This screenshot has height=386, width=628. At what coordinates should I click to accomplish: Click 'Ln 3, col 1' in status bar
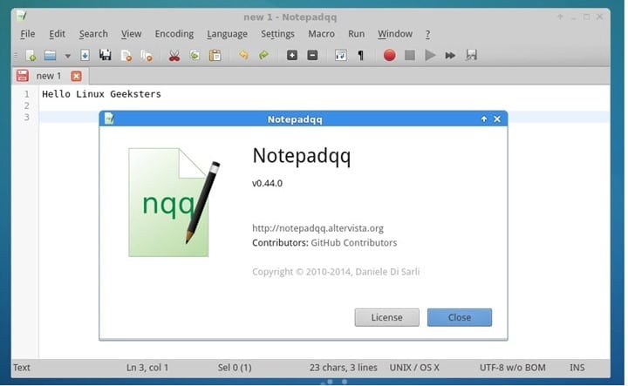[x=147, y=368]
